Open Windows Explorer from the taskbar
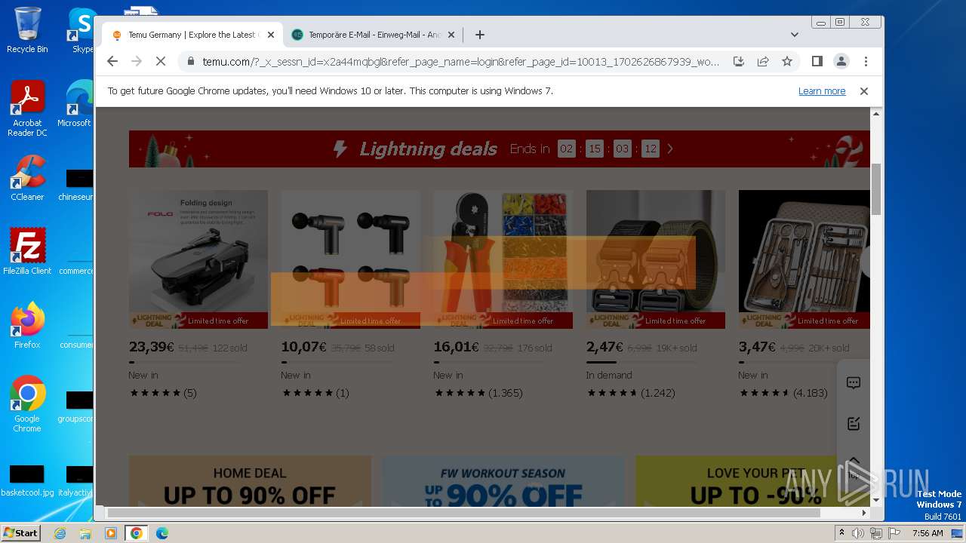Viewport: 966px width, 543px height. 85,533
